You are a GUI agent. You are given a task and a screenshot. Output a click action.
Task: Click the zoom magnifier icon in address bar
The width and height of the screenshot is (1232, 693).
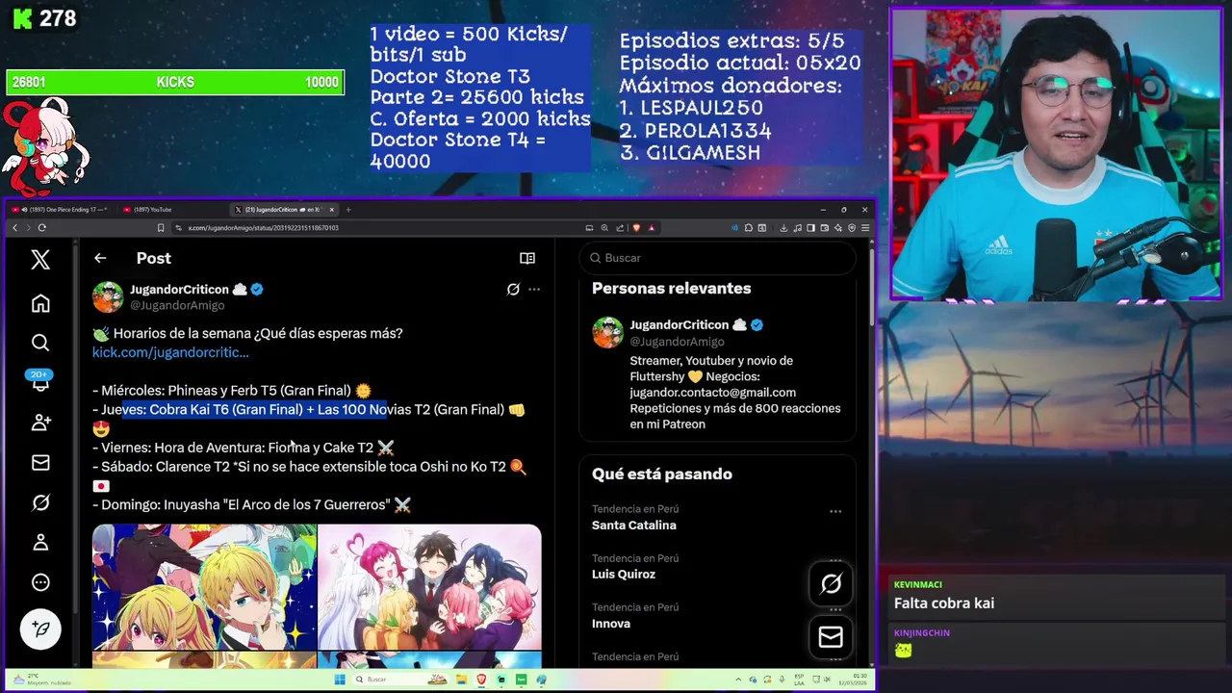pos(604,228)
